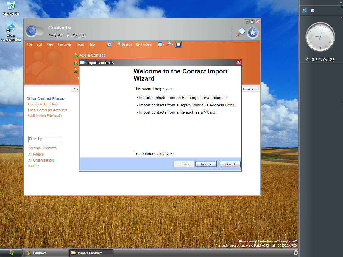Click the Other Contact Places heading
Image resolution: width=343 pixels, height=257 pixels.
pos(46,98)
